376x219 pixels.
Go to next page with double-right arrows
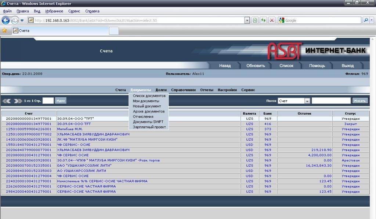(x=18, y=101)
